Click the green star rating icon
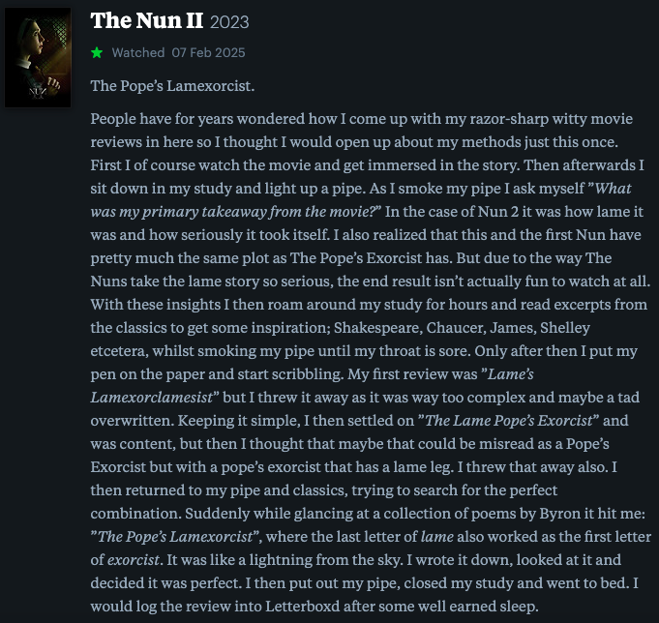This screenshot has height=623, width=659. tap(97, 53)
